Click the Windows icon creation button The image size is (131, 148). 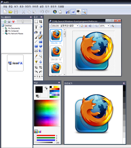(x=55, y=12)
